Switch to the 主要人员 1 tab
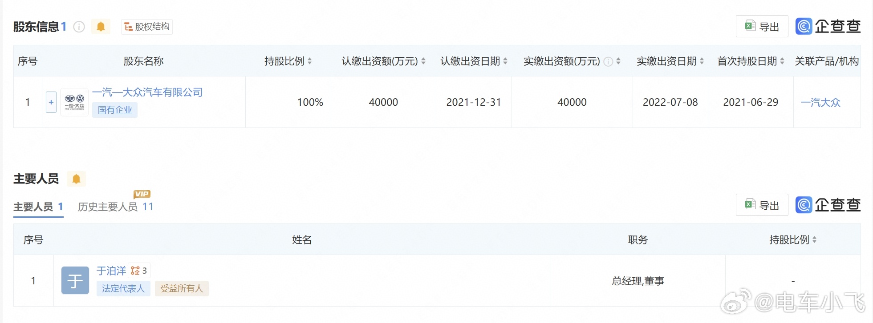Screen dimensions: 873x323 (x=38, y=207)
